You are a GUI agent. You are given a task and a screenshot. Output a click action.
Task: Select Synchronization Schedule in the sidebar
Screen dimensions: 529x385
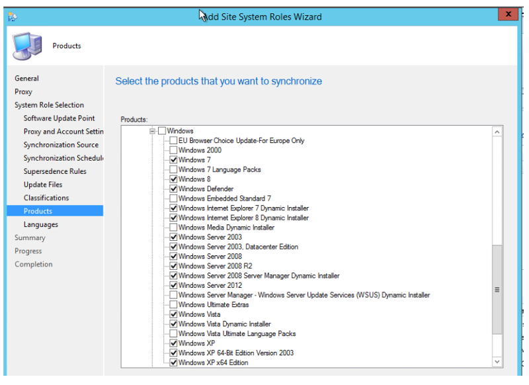(63, 158)
